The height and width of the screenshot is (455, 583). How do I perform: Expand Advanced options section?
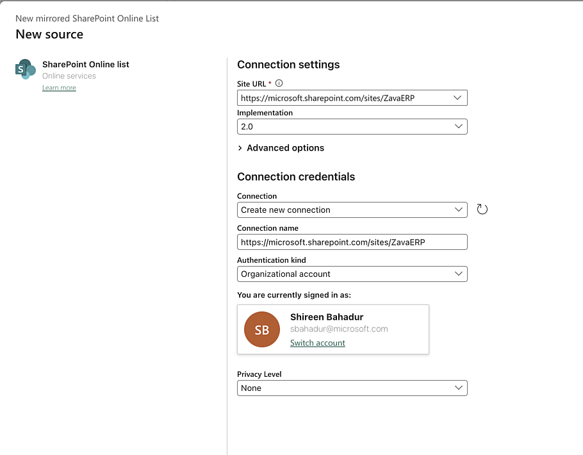(x=285, y=148)
